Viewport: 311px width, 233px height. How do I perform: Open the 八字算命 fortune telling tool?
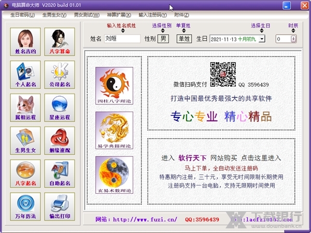(60, 42)
